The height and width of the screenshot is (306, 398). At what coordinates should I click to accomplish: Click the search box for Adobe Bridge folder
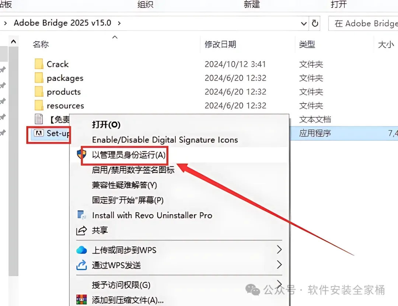(x=363, y=23)
